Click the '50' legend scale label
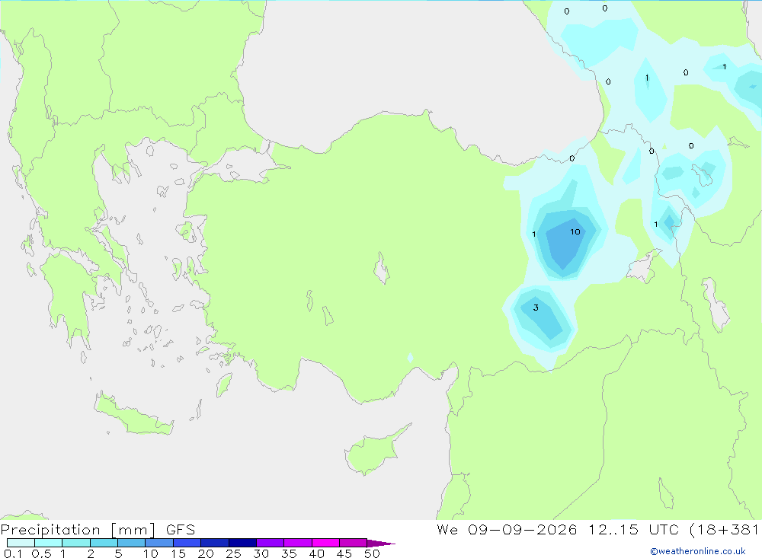Viewport: 762px width, 558px height. [x=372, y=553]
